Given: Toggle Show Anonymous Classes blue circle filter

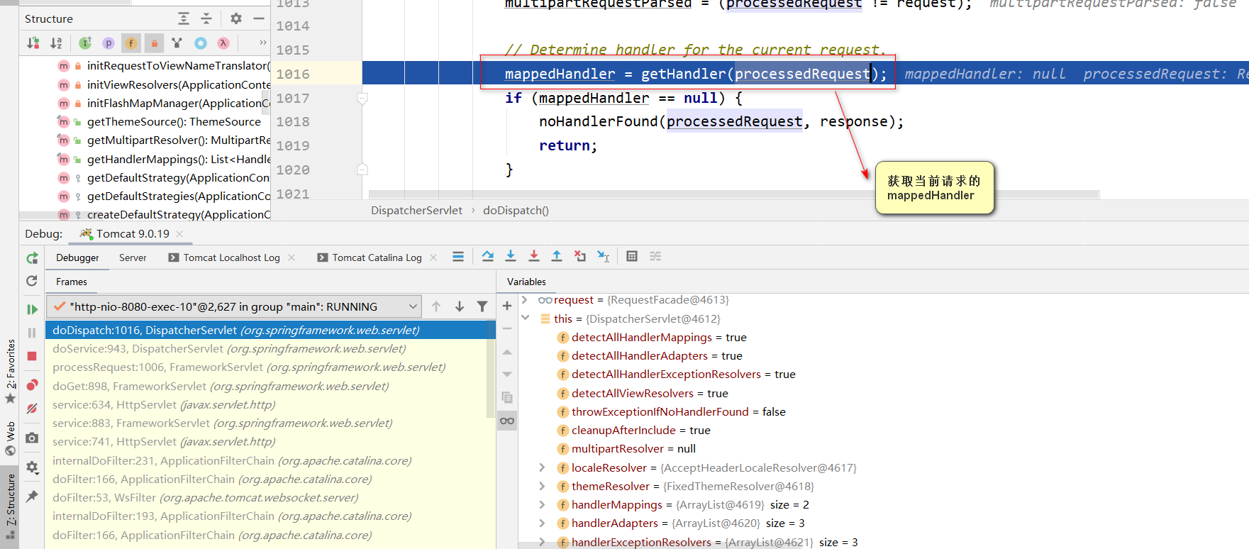Looking at the screenshot, I should tap(201, 43).
